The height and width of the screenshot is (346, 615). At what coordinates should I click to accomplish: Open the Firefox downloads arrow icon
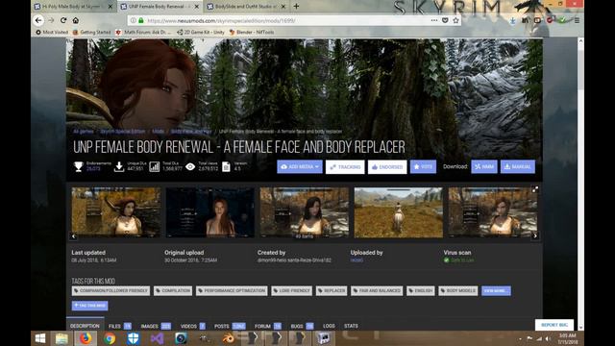click(512, 20)
